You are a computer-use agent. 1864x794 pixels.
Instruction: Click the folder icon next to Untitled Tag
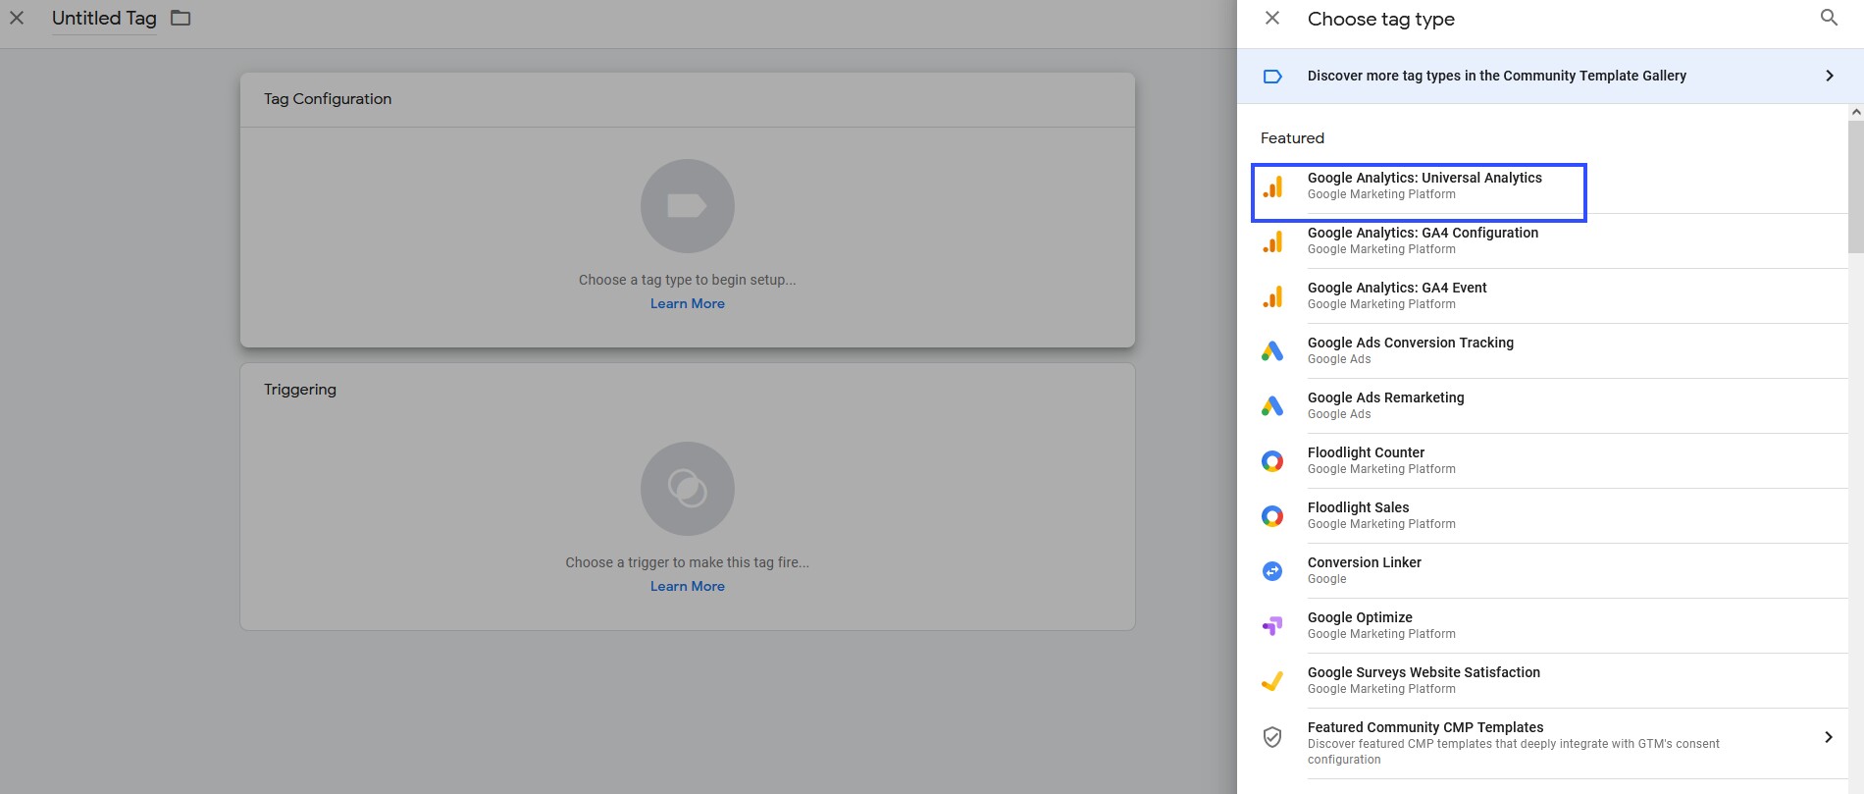pos(181,18)
